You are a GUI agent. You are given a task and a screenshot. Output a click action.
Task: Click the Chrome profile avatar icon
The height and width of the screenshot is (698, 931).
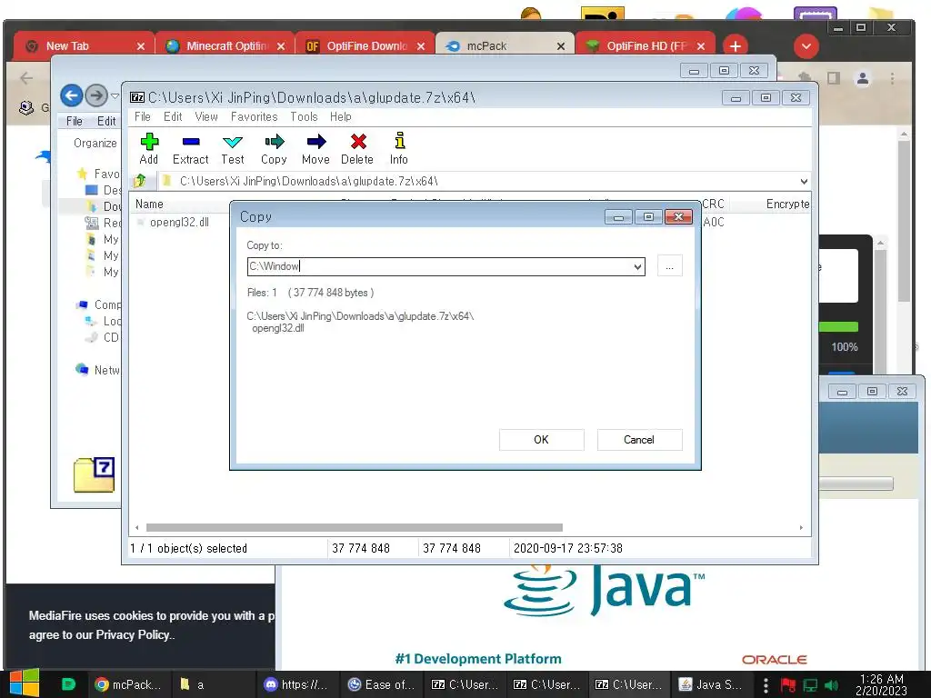[863, 78]
